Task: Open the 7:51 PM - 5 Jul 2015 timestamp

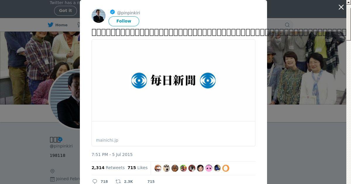Action: tap(112, 155)
